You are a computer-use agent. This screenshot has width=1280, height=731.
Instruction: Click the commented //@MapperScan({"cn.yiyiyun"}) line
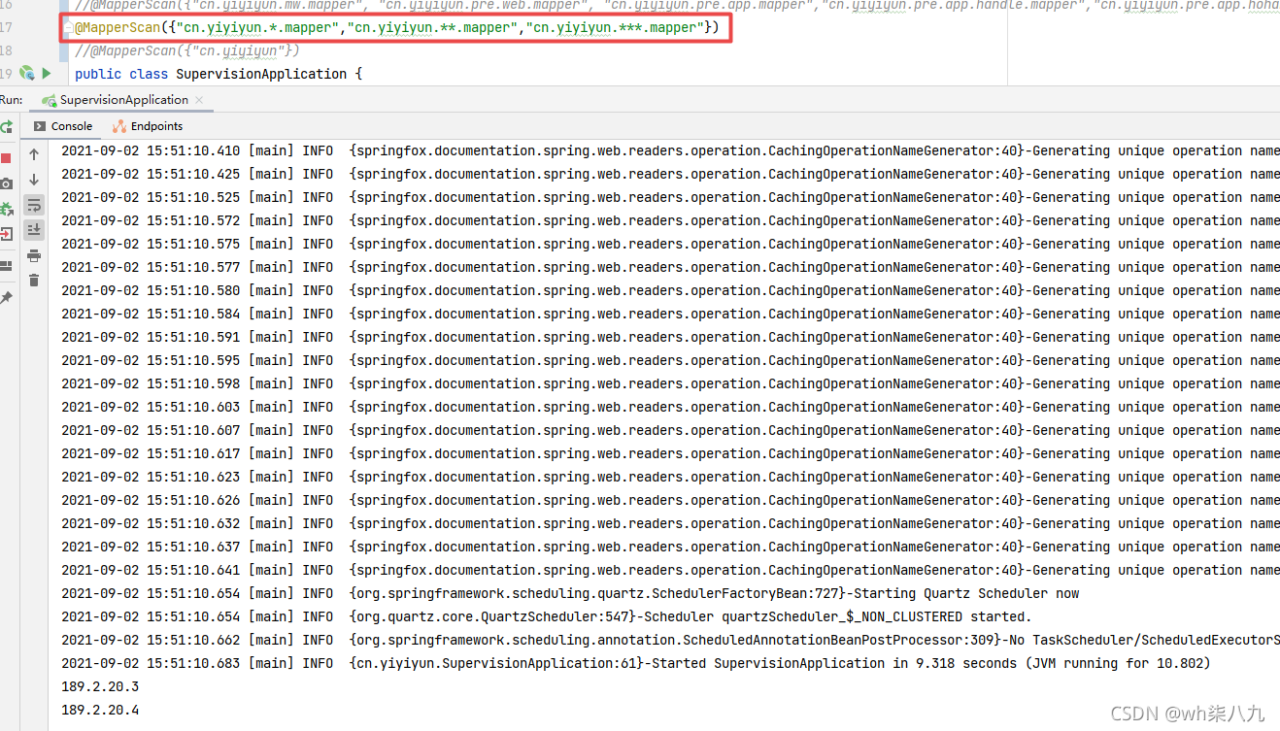point(187,50)
